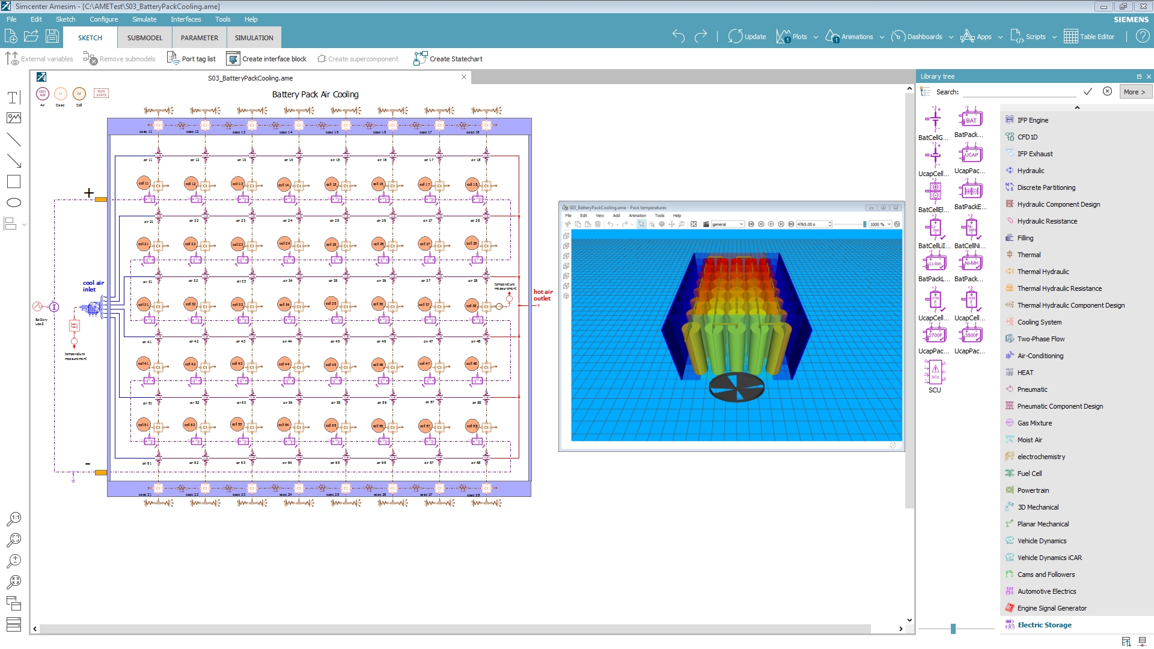Click Create interface block icon

(233, 58)
